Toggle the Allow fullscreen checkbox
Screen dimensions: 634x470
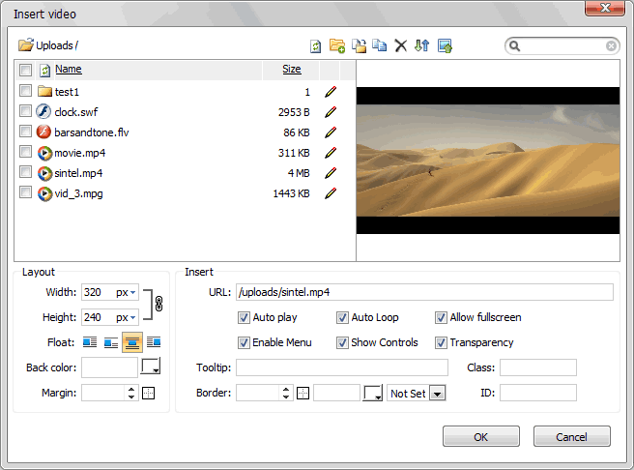click(441, 317)
